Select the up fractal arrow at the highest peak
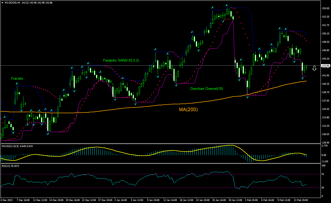 pos(226,5)
